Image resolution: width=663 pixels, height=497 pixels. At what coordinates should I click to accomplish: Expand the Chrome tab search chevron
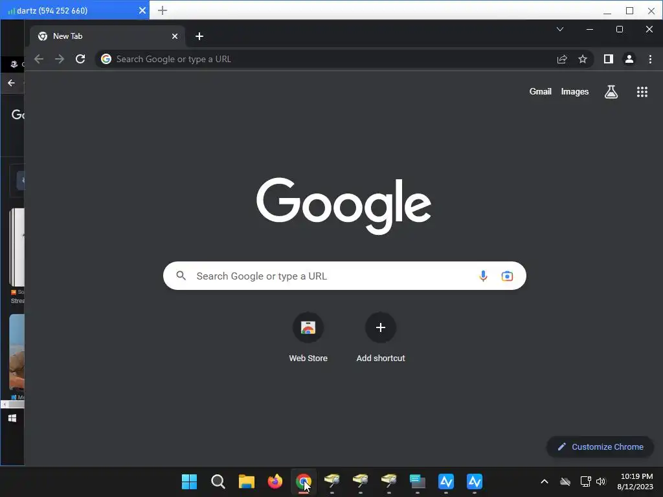point(560,29)
